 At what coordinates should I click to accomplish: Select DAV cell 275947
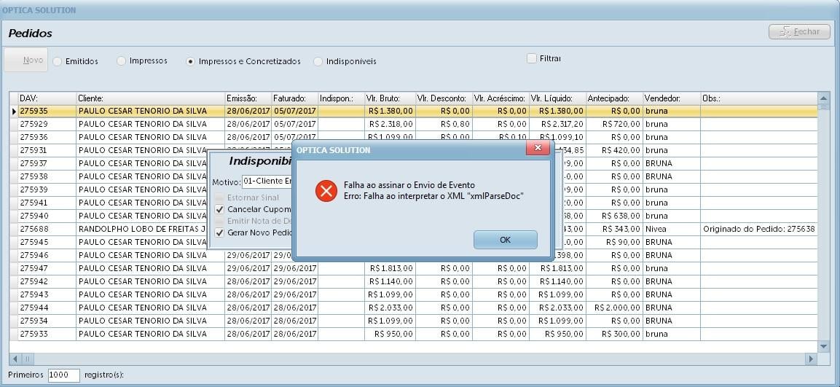(47, 268)
